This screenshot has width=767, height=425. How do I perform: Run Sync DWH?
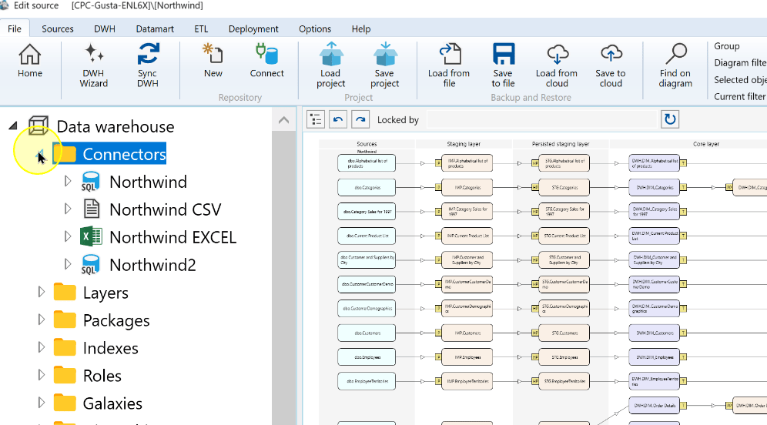pos(147,65)
